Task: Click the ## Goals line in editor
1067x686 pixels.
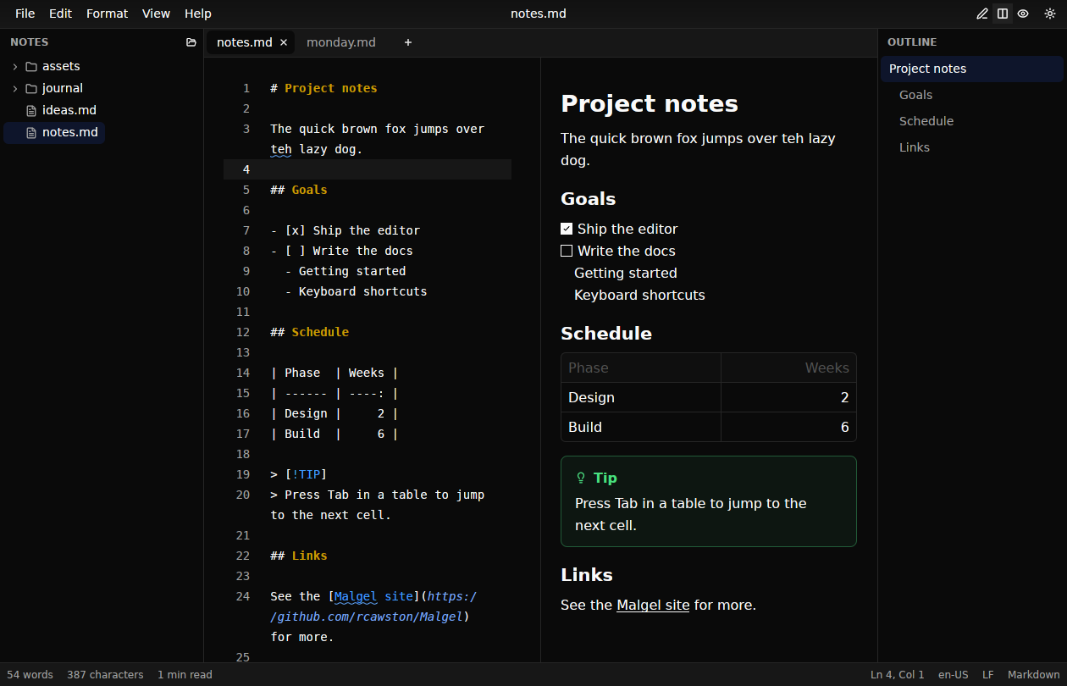Action: pyautogui.click(x=299, y=190)
